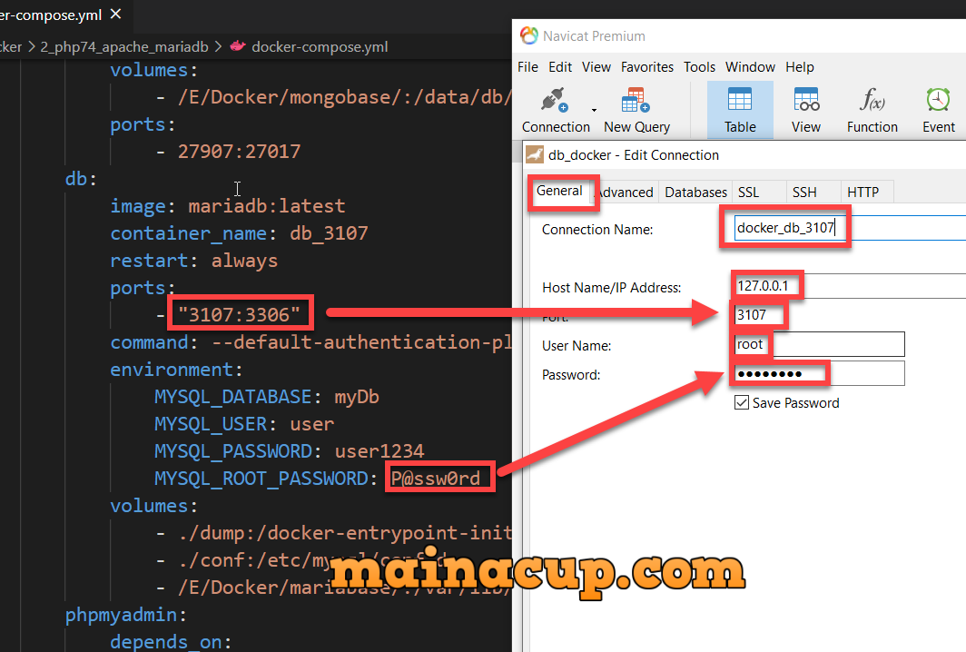This screenshot has width=966, height=652.
Task: Click the db_3107 container name value
Action: tap(329, 233)
